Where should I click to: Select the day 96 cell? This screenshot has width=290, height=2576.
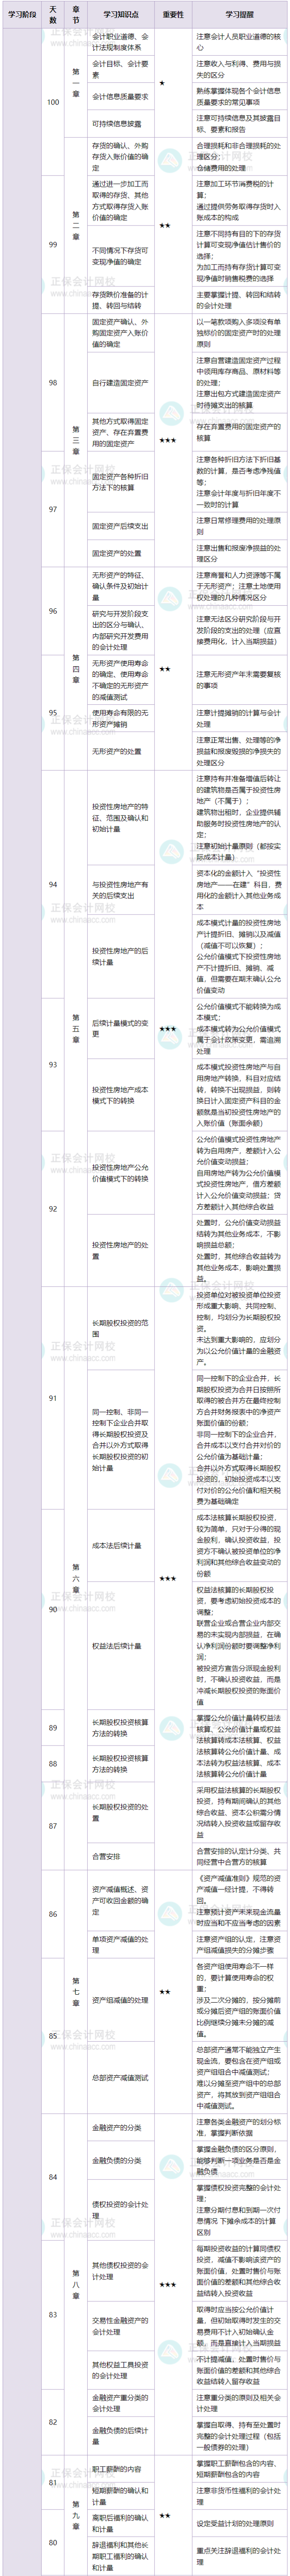pyautogui.click(x=53, y=611)
